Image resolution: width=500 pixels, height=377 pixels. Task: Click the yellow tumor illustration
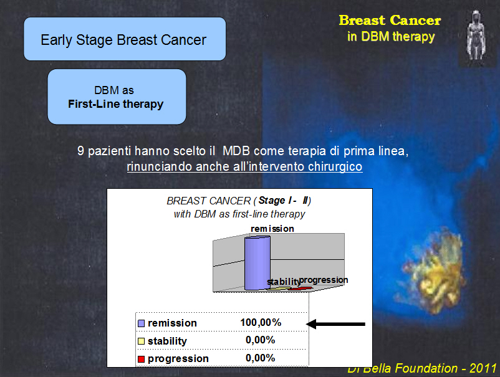tap(432, 271)
